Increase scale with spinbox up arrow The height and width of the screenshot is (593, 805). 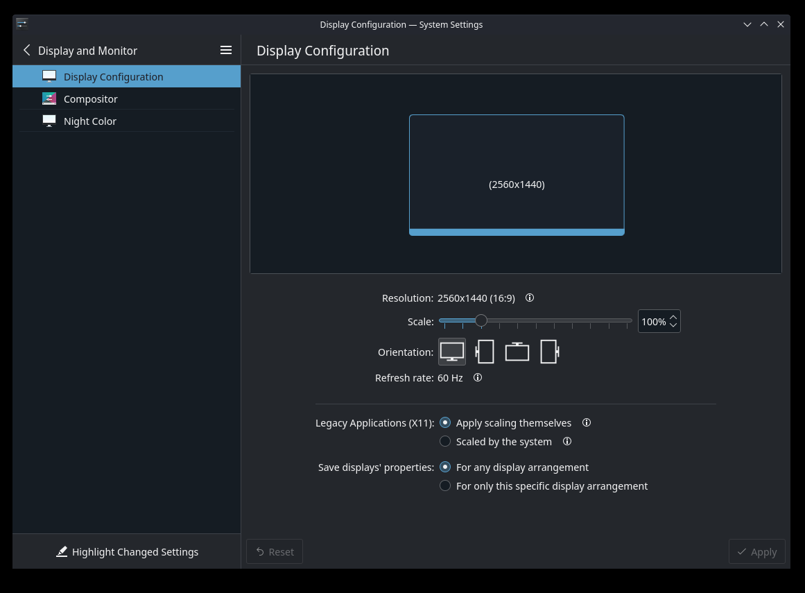pos(673,317)
